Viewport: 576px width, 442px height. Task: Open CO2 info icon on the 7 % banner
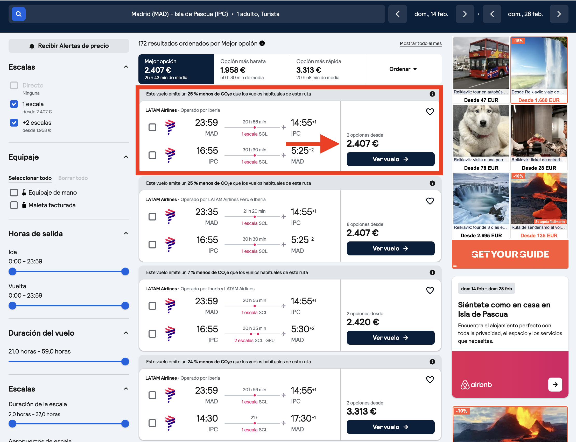point(432,272)
